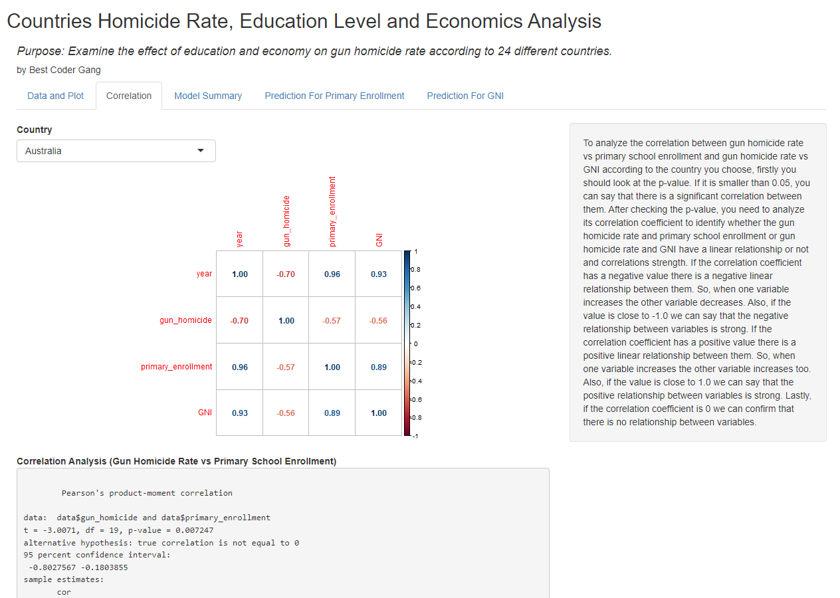Click the page title heading text
Image resolution: width=840 pixels, height=598 pixels.
tap(303, 21)
